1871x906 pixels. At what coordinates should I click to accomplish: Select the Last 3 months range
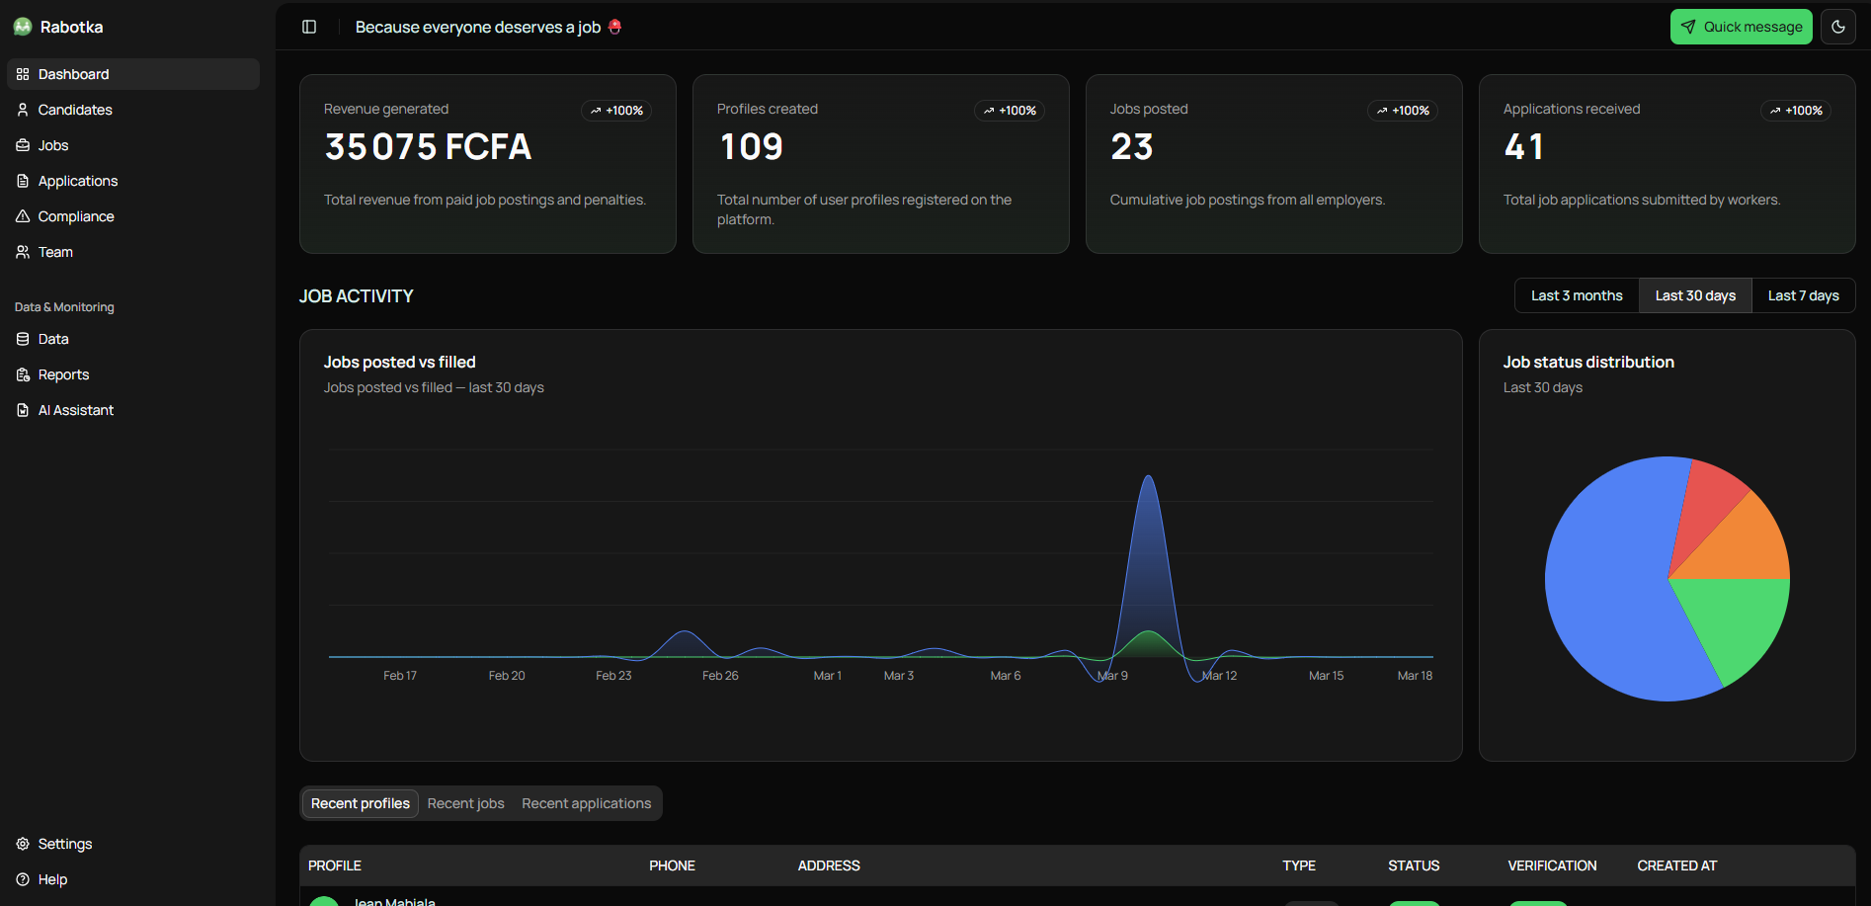point(1577,295)
